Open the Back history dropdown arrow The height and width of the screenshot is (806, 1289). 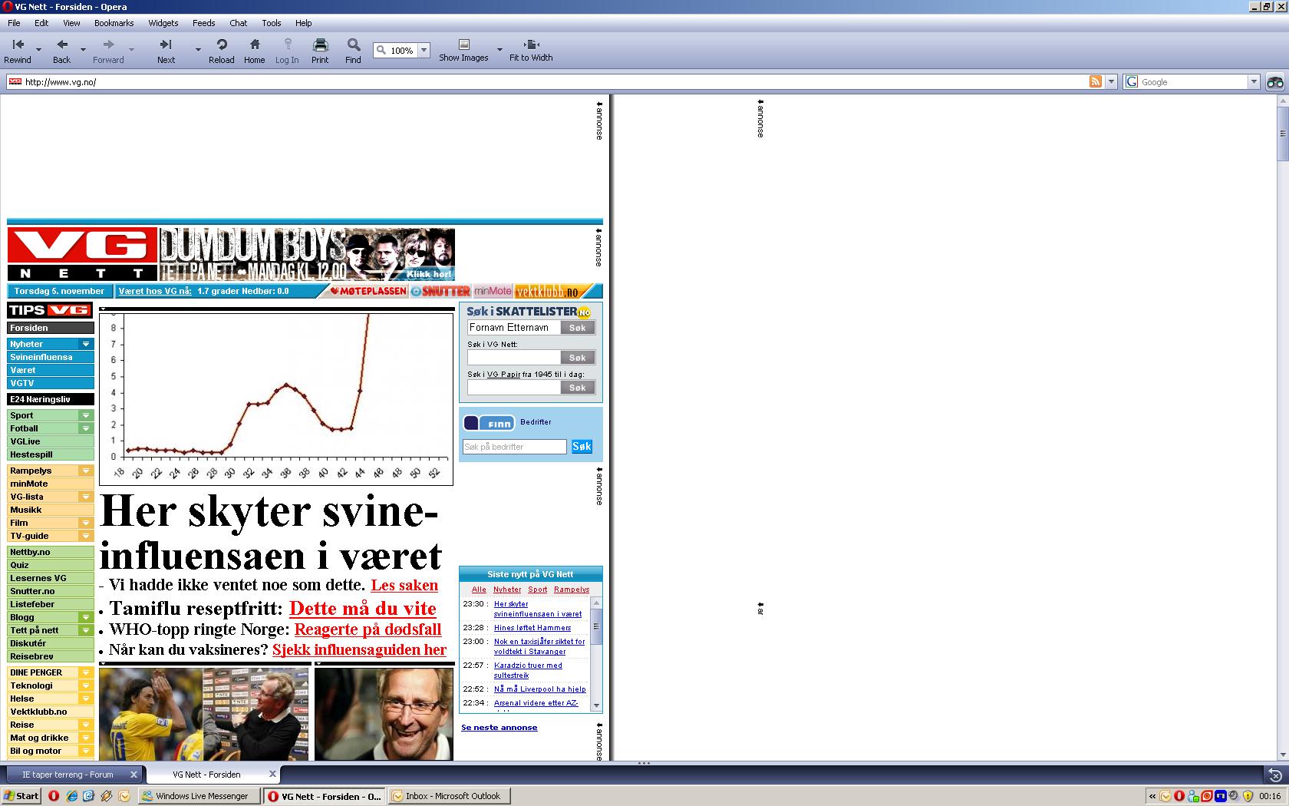point(83,50)
